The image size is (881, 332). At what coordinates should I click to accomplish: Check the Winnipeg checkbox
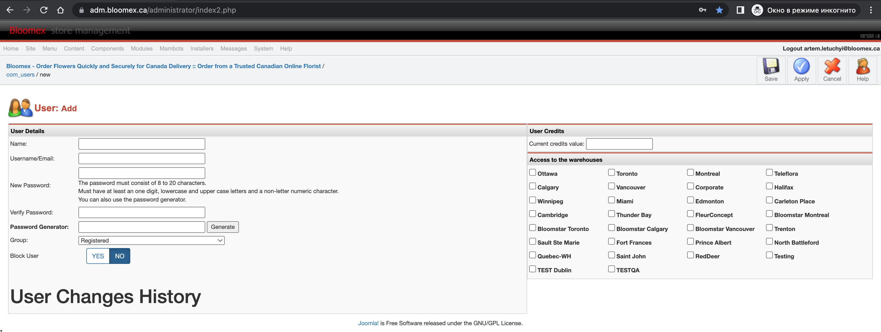pos(533,200)
